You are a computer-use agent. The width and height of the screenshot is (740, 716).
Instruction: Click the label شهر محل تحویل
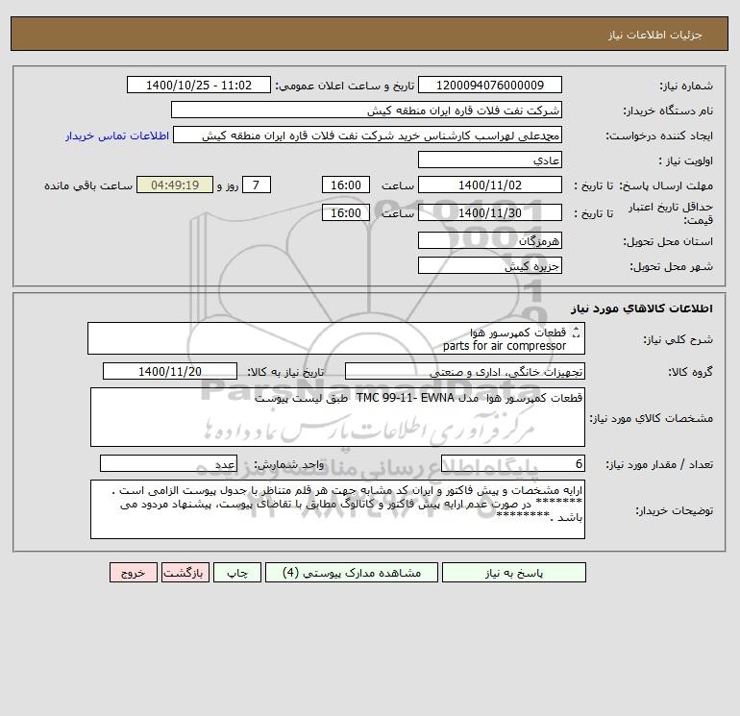click(x=671, y=266)
